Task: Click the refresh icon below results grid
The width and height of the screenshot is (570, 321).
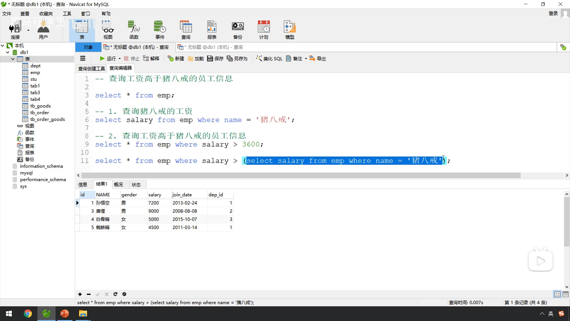Action: [x=115, y=294]
